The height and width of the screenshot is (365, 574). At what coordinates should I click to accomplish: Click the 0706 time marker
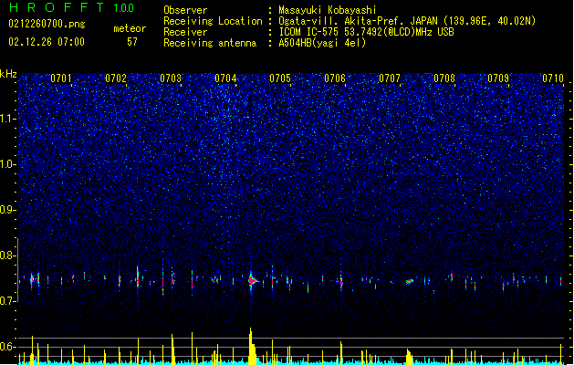pos(335,78)
